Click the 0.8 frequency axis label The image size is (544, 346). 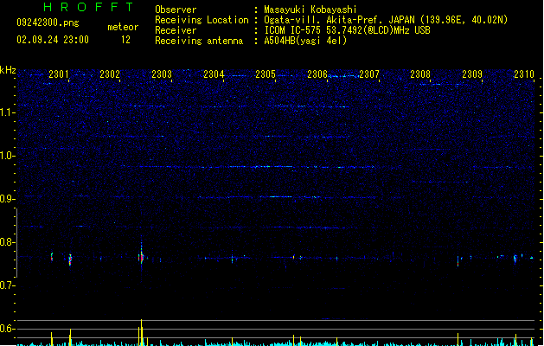click(7, 242)
